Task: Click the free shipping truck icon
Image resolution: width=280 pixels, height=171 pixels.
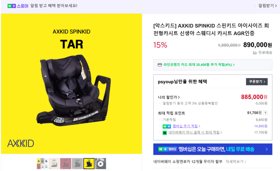Action: [x=255, y=53]
